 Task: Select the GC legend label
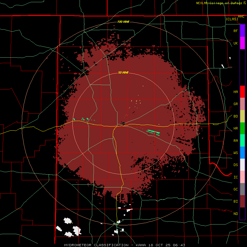(x=235, y=189)
